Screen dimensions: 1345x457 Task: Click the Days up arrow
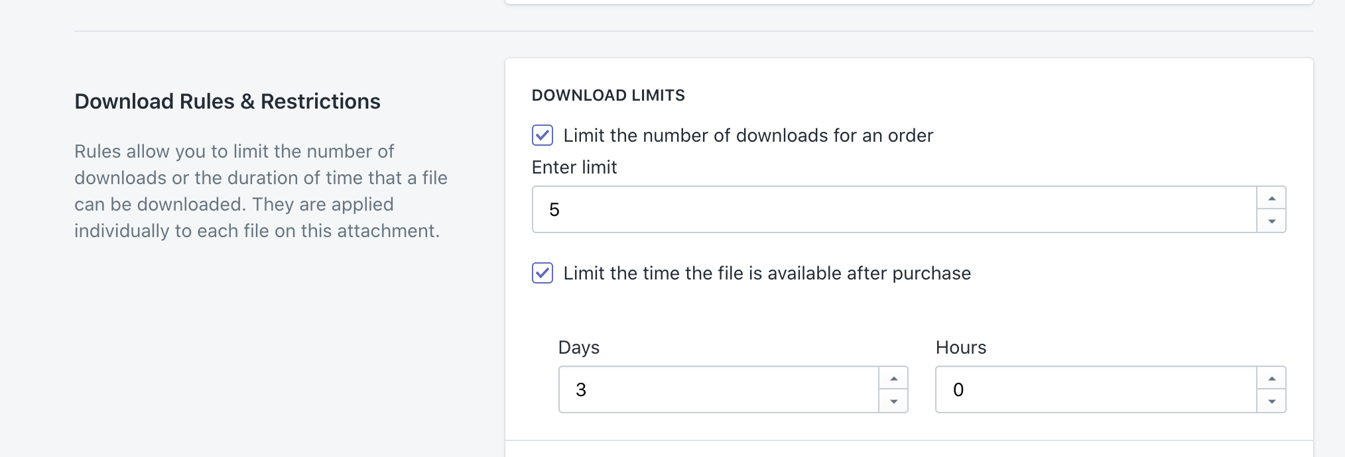[893, 379]
